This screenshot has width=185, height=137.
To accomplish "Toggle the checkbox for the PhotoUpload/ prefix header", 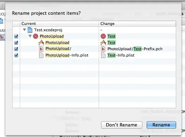I will coord(16,49).
